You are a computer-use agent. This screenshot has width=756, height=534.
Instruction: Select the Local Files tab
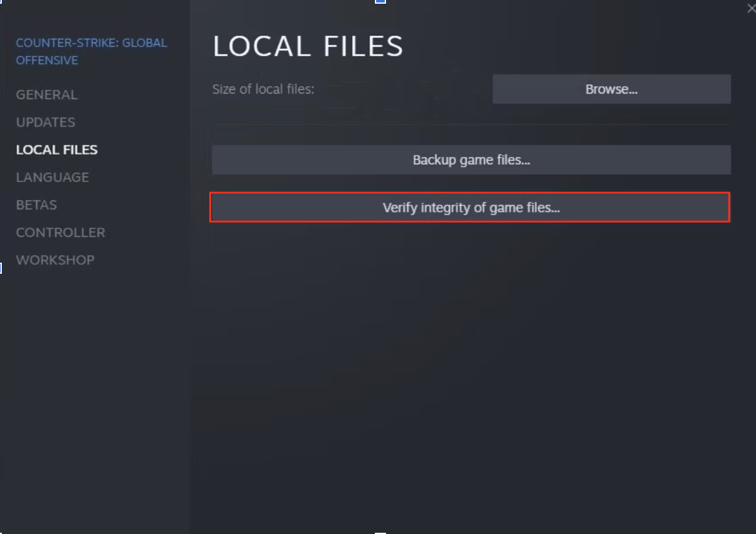point(57,149)
